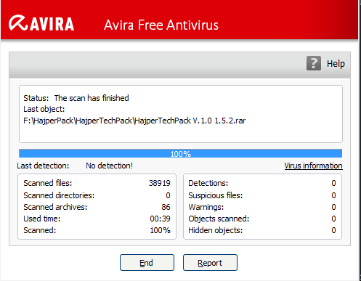361x281 pixels.
Task: Select Scanned archives value 86
Action: pos(166,207)
